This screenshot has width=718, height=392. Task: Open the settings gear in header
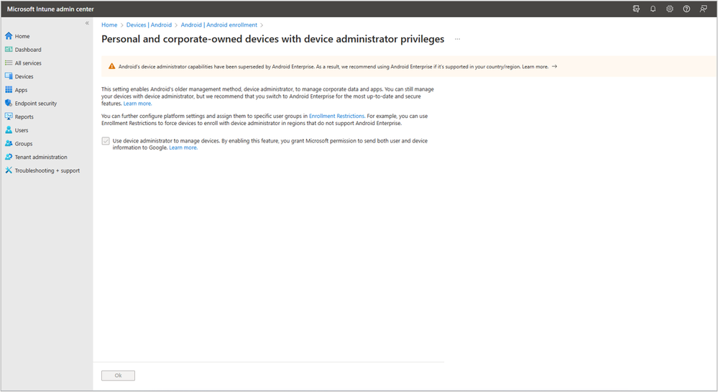click(x=669, y=9)
